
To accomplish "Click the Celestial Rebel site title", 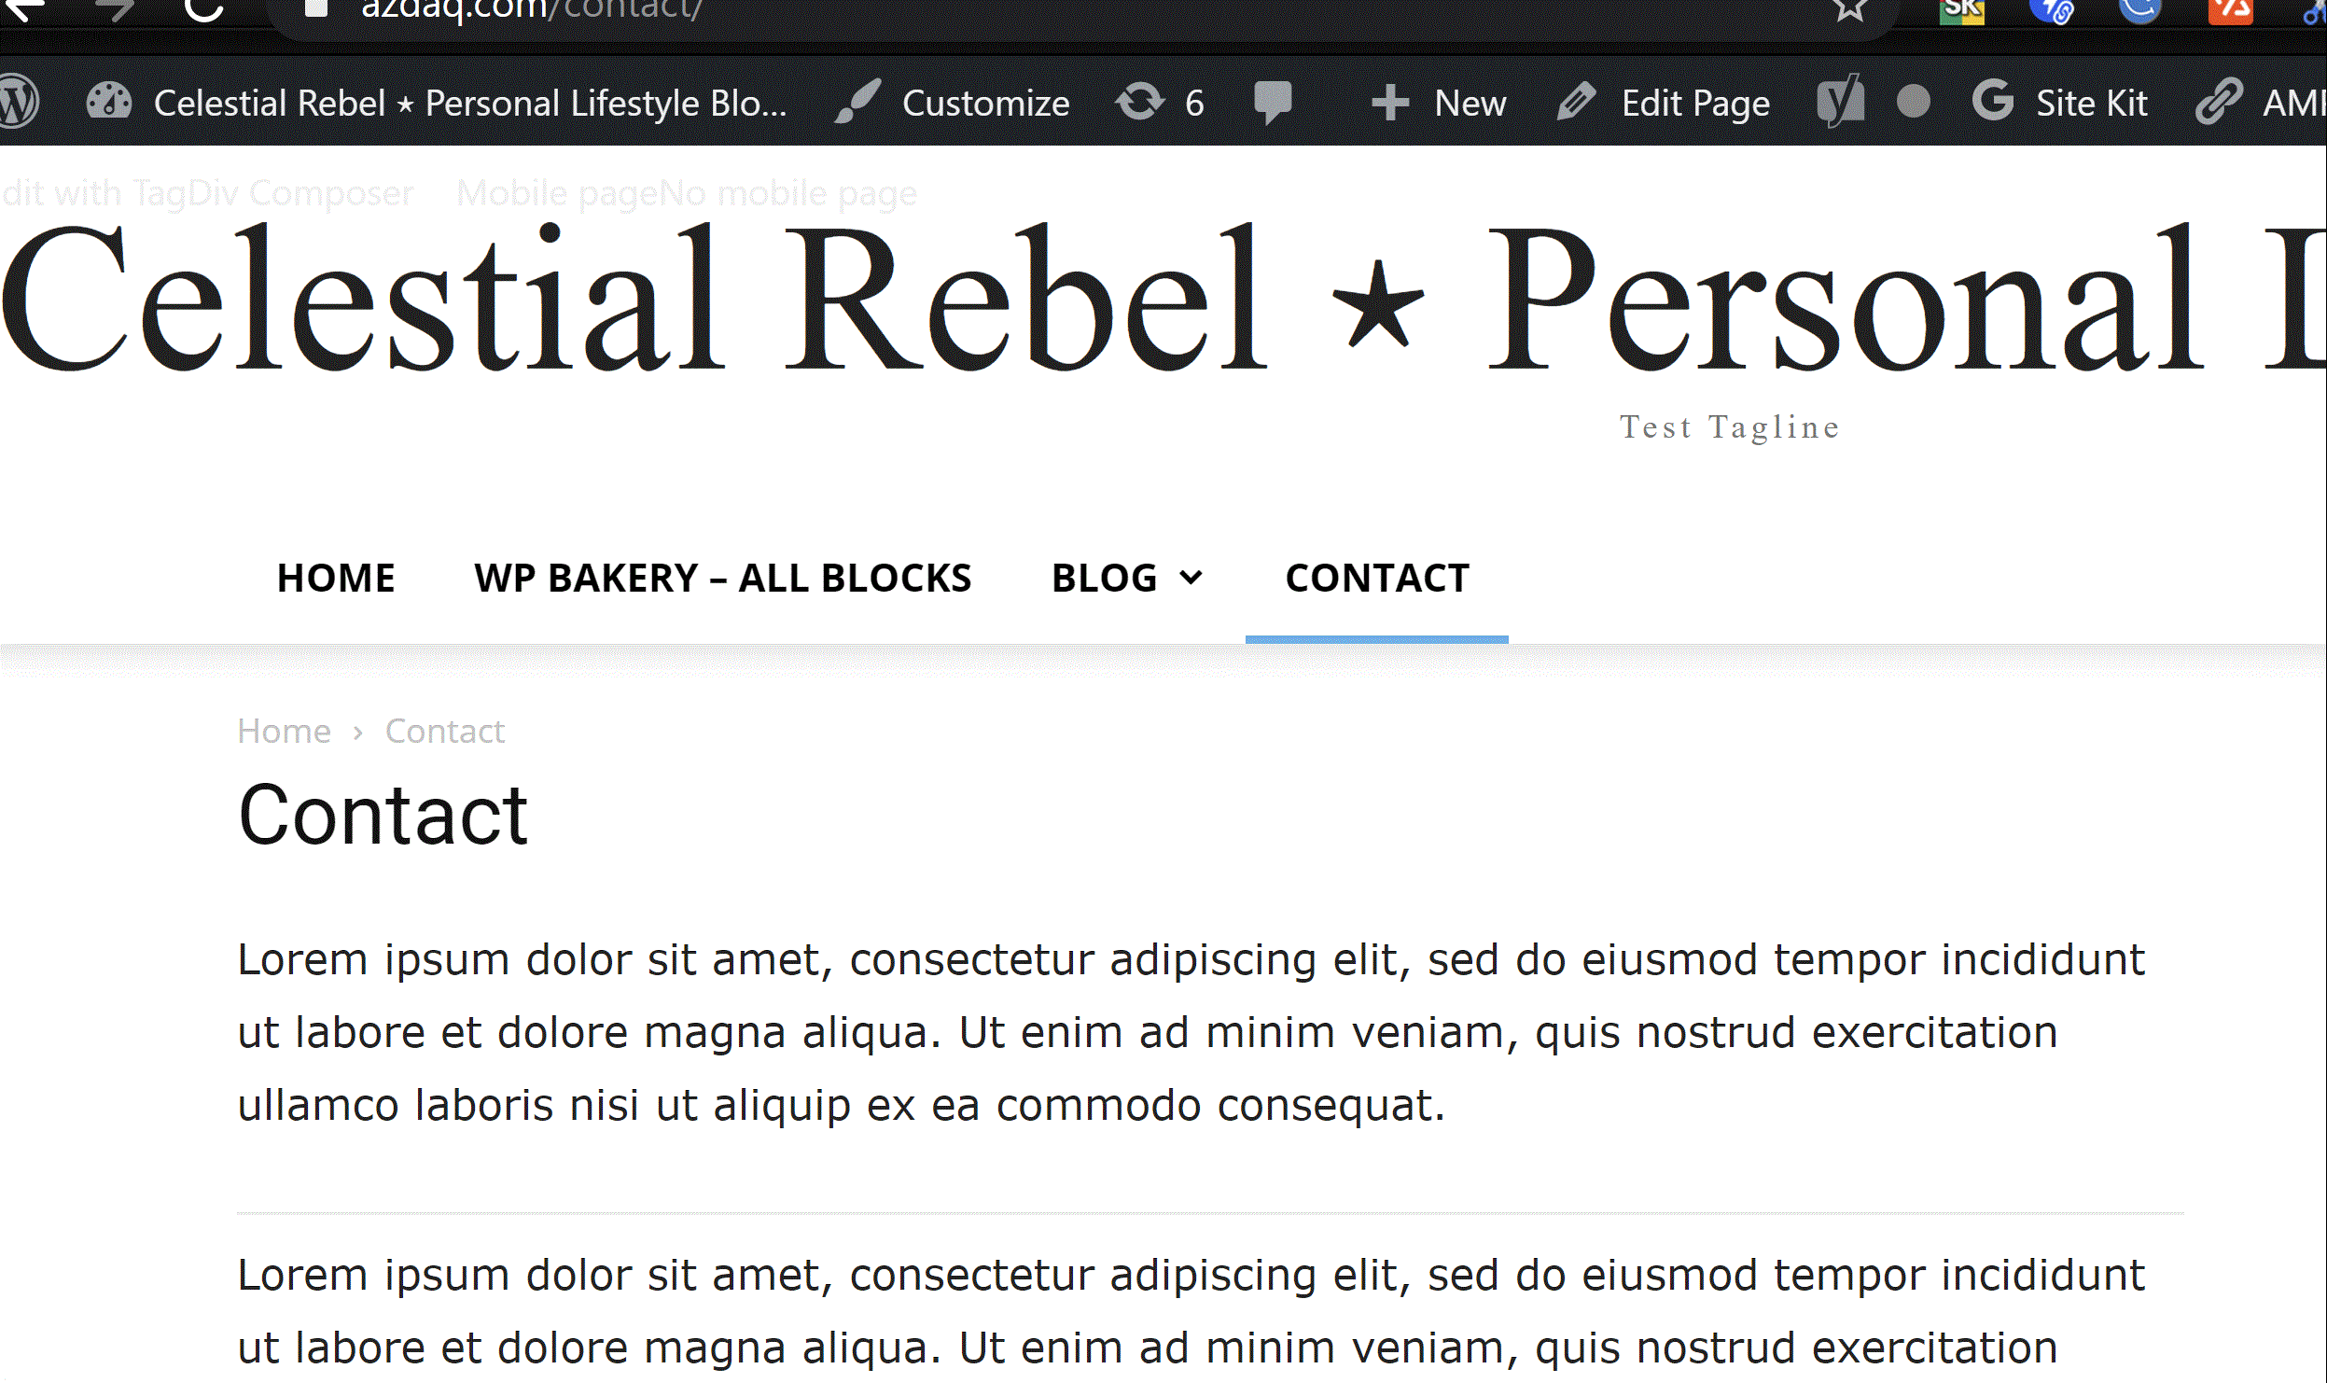I will click(x=1157, y=299).
